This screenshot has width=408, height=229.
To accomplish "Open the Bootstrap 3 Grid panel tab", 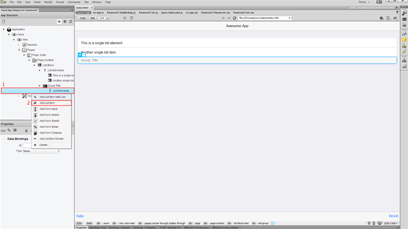I will pos(98,228).
